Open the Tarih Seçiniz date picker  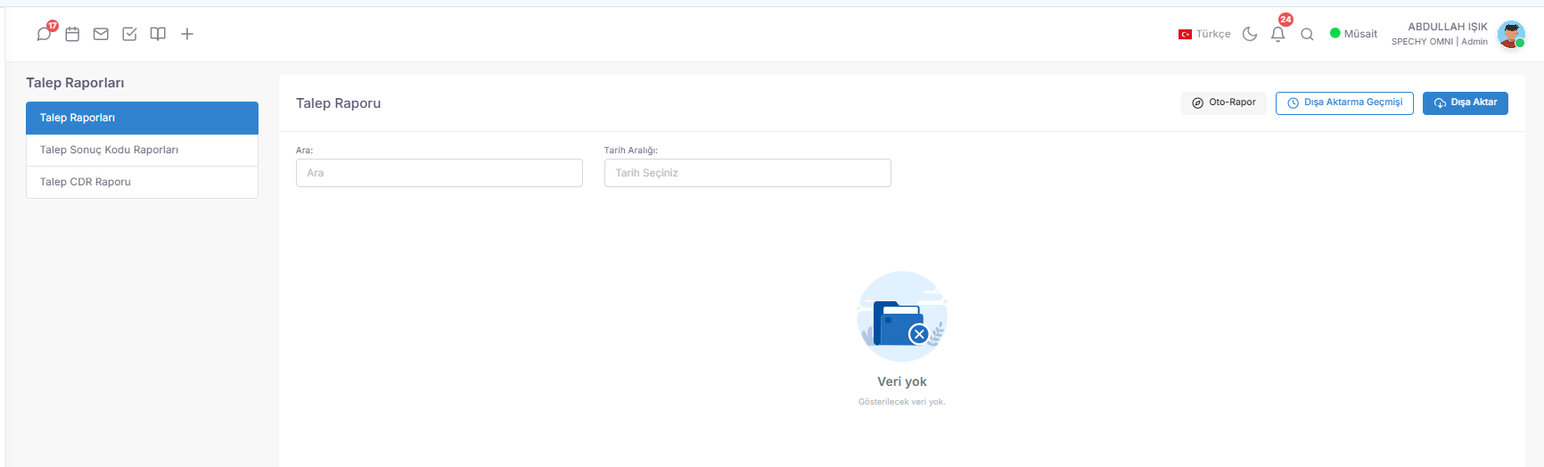pyautogui.click(x=748, y=173)
